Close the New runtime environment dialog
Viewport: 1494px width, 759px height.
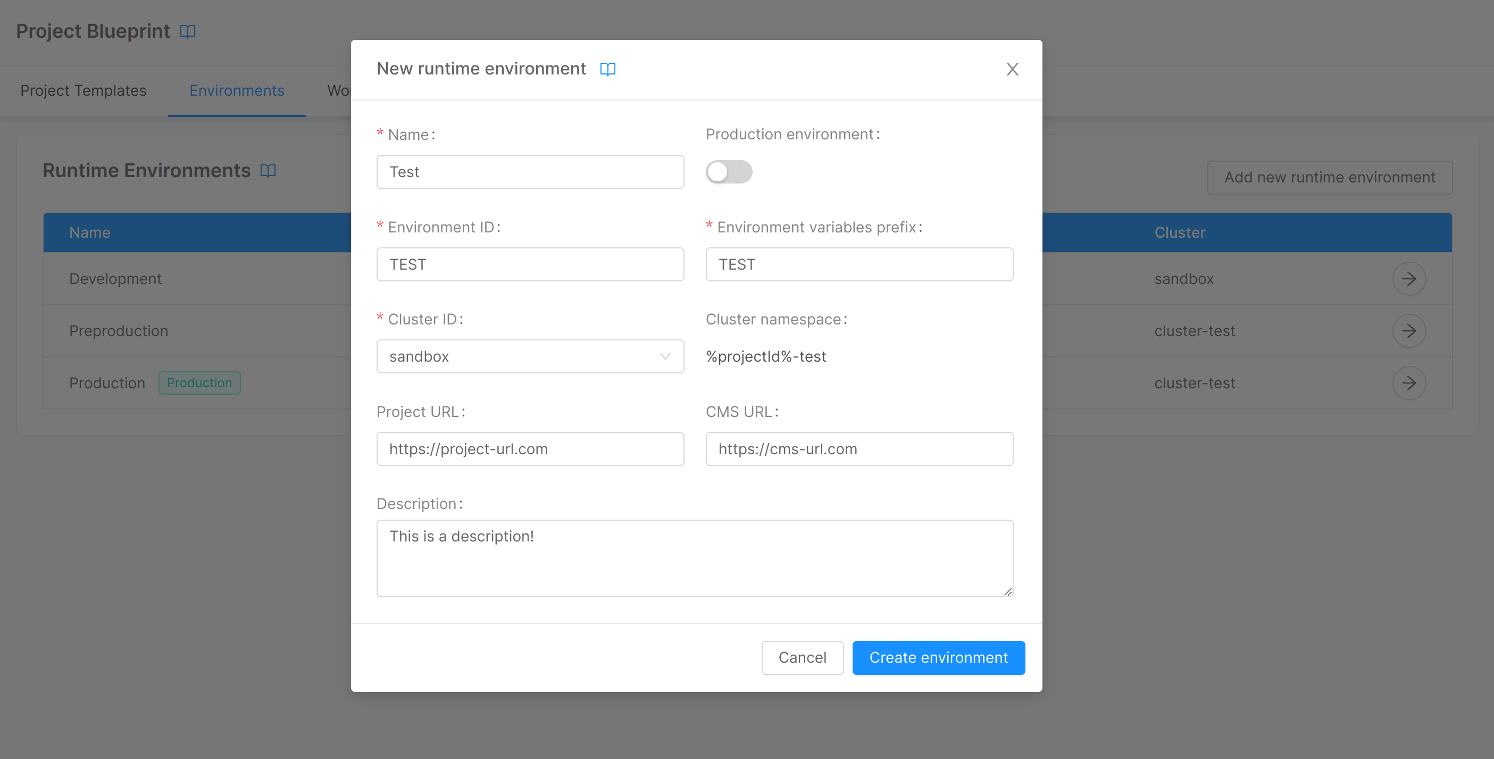(x=1012, y=69)
